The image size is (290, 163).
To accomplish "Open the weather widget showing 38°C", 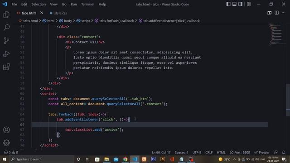I will (x=224, y=159).
